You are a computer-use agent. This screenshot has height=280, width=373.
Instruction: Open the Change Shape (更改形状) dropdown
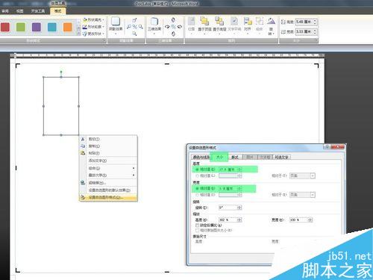coord(93,34)
